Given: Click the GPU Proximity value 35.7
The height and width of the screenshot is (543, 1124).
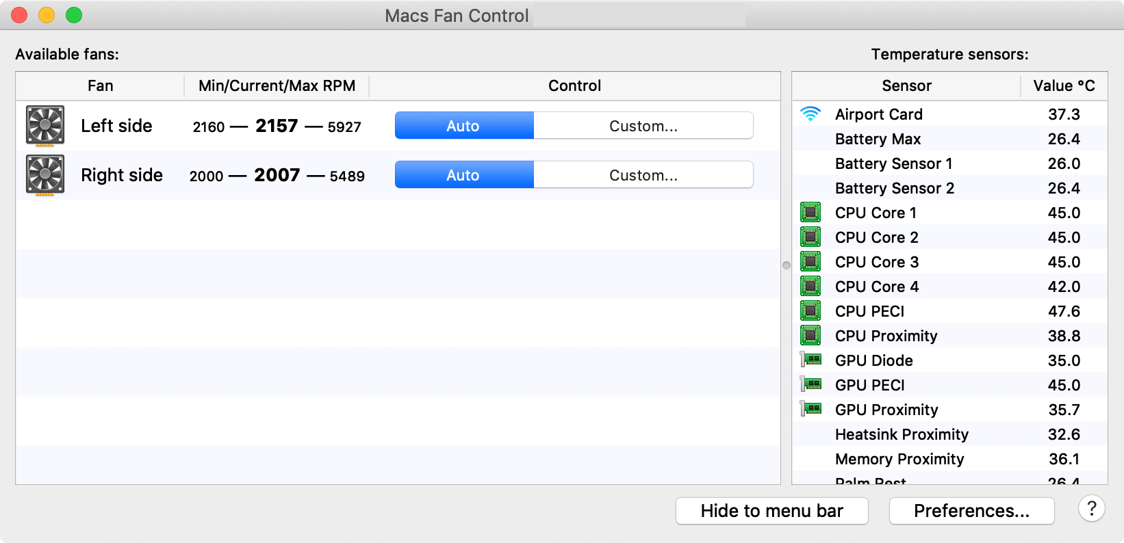Looking at the screenshot, I should (x=1064, y=410).
